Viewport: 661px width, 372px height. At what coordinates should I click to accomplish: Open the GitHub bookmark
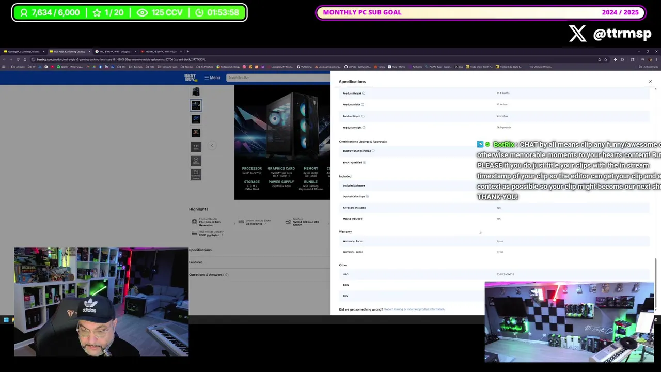click(x=358, y=67)
